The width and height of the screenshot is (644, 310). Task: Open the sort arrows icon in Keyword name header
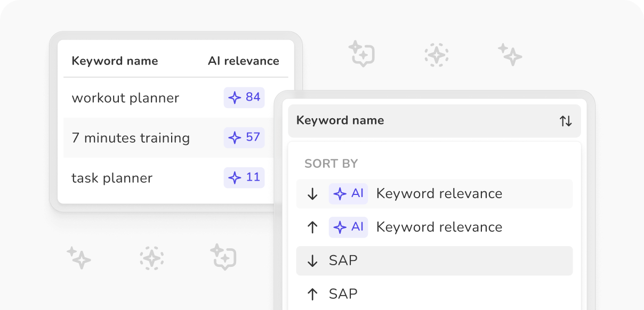tap(565, 120)
